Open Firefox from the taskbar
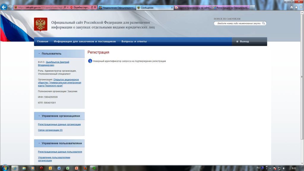This screenshot has height=171, width=304. click(85, 168)
